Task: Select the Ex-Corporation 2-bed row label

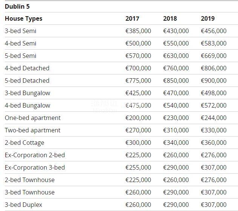Action: tap(35, 155)
